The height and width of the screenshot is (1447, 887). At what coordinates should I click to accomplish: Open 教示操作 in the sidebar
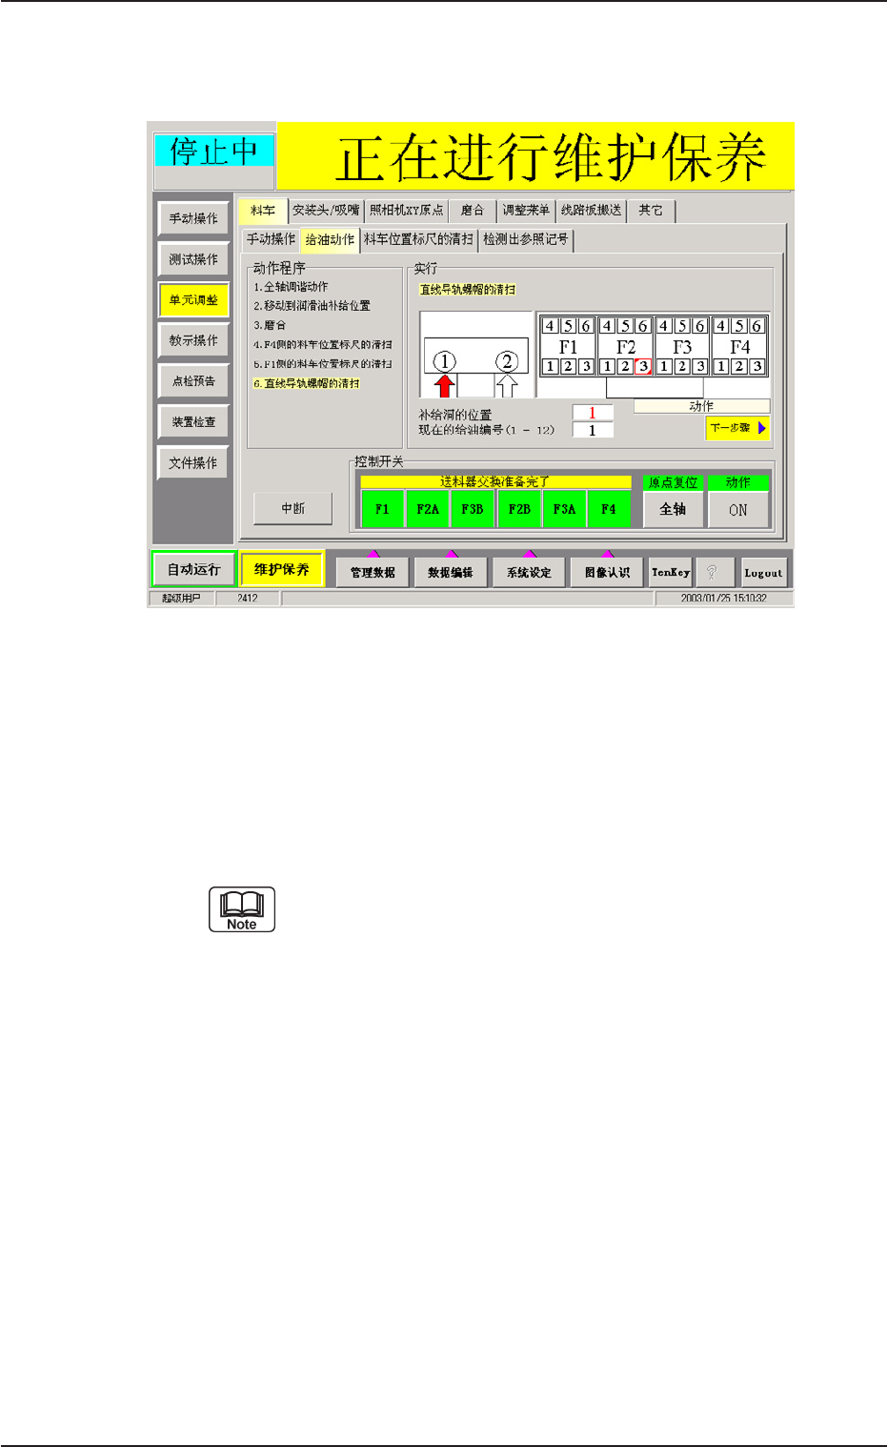[x=193, y=340]
